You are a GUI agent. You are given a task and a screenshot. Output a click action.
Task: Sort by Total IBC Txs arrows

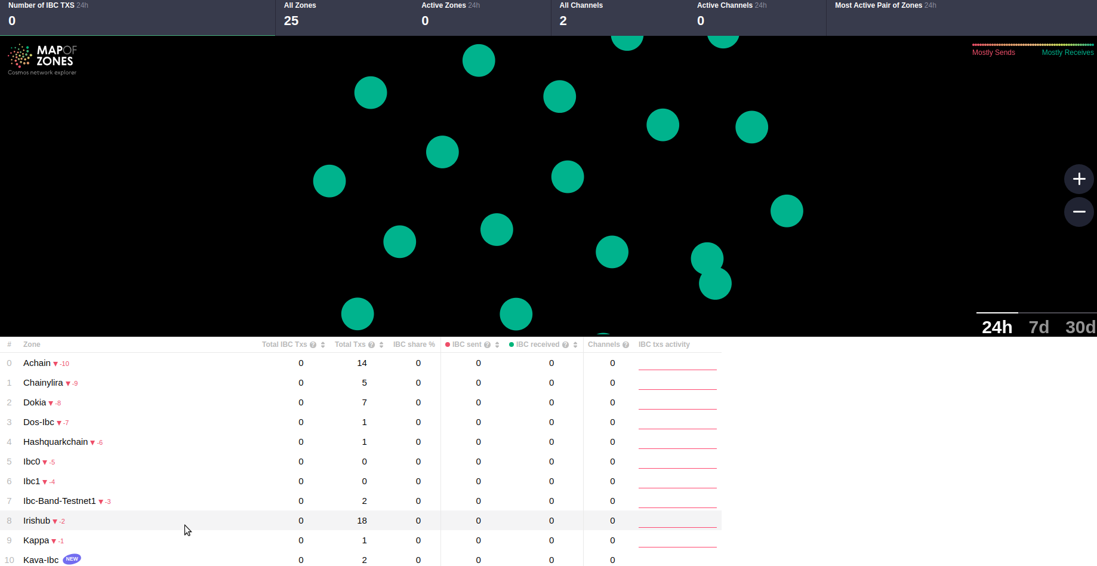coord(323,344)
